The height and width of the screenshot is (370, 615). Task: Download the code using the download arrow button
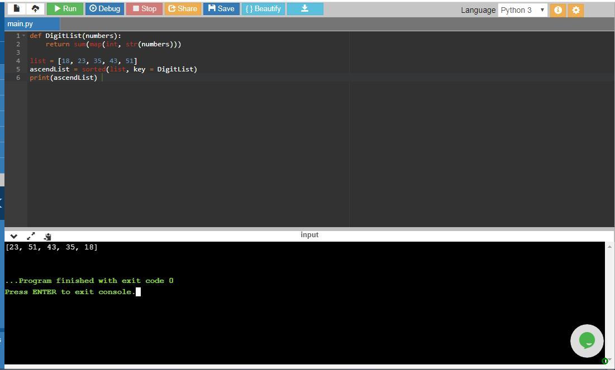pos(305,8)
